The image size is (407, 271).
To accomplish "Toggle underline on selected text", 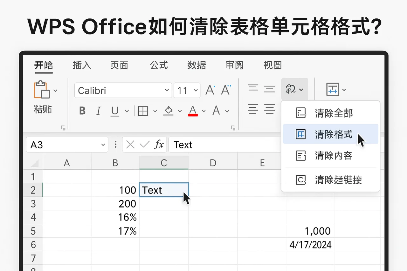I will [114, 111].
